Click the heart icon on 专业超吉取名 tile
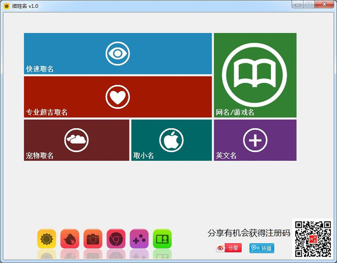The width and height of the screenshot is (337, 263). 118,97
